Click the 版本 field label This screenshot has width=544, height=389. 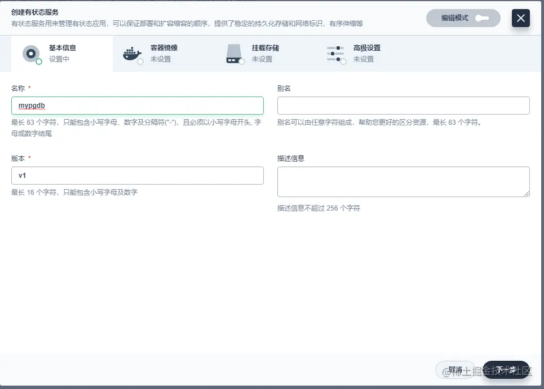pyautogui.click(x=18, y=159)
